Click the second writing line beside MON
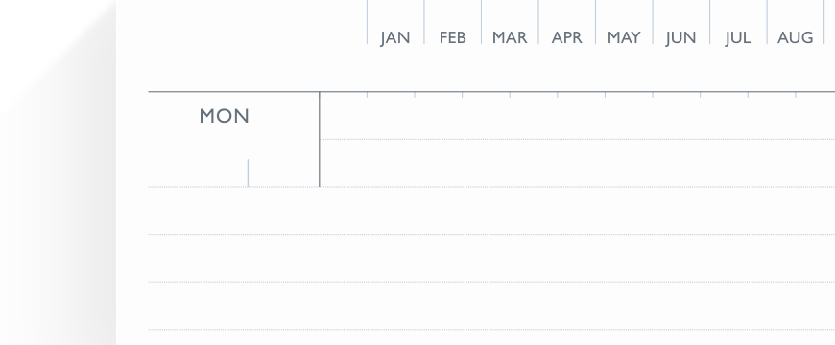The width and height of the screenshot is (835, 345). click(577, 163)
